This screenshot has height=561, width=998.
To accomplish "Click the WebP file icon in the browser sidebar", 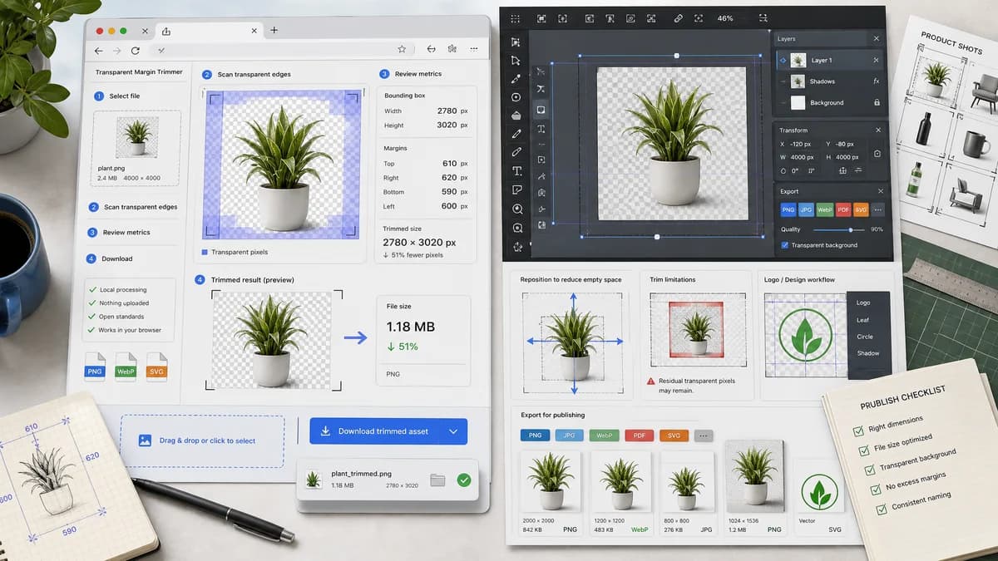I will coord(126,368).
